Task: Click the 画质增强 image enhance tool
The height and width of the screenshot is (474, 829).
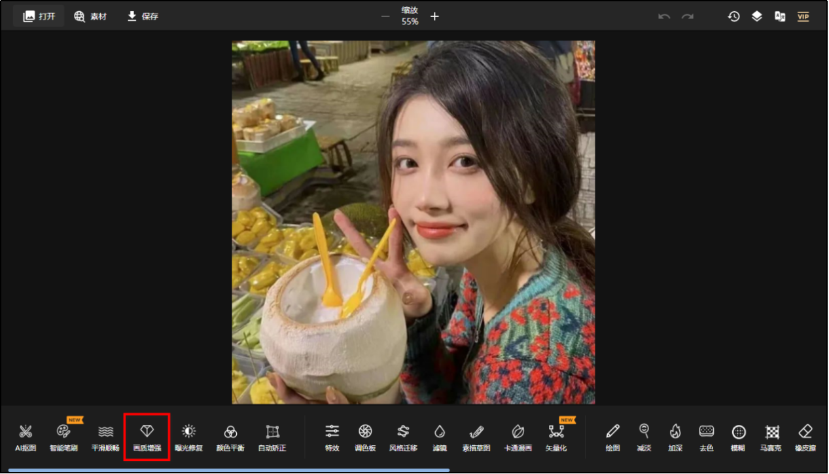Action: [x=147, y=437]
